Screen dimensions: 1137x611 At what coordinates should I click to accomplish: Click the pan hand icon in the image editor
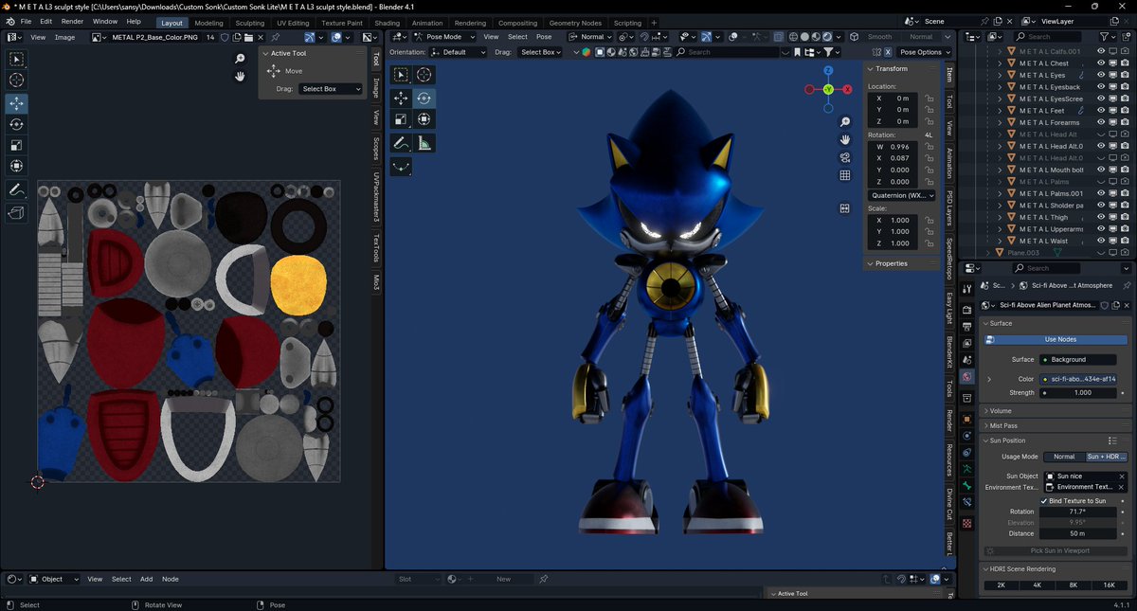[x=241, y=76]
